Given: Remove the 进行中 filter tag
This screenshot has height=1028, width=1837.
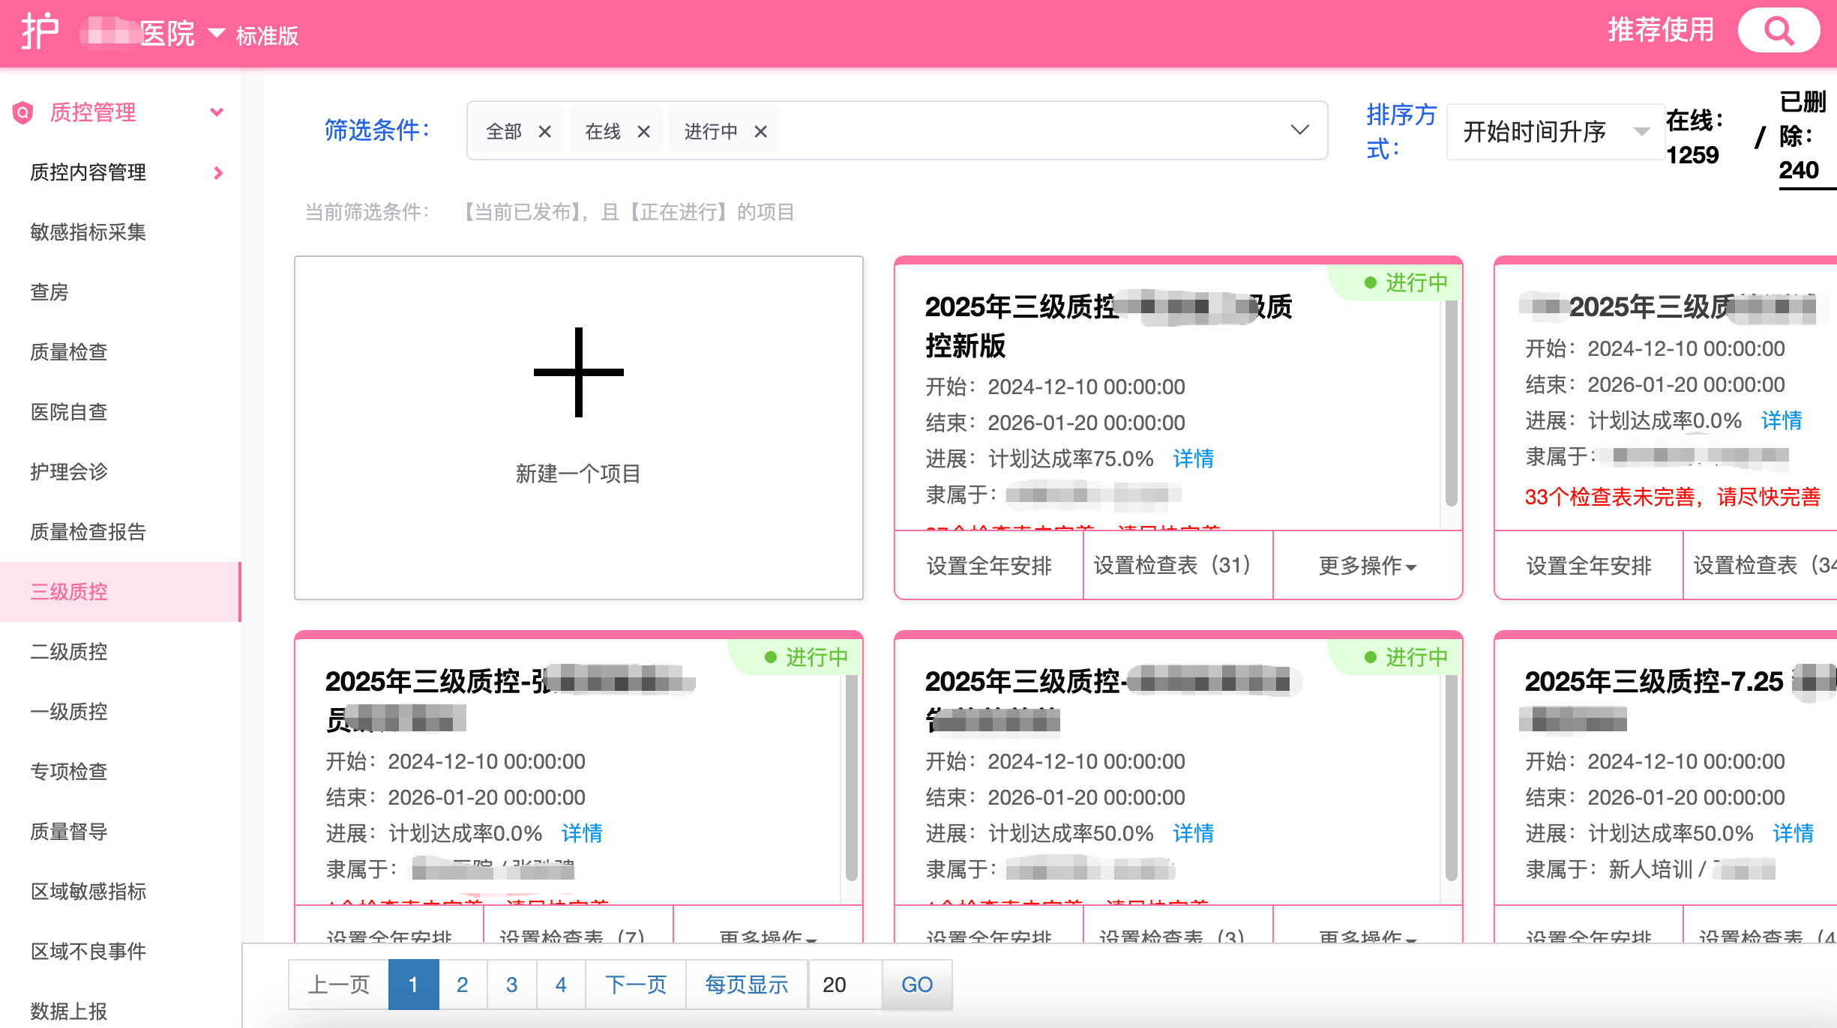Looking at the screenshot, I should click(x=760, y=132).
